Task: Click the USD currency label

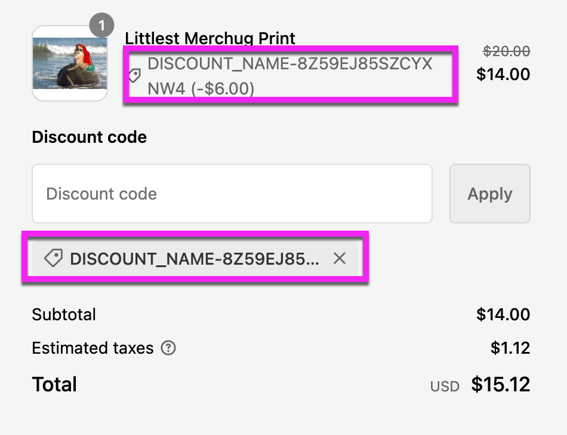Action: [x=445, y=387]
